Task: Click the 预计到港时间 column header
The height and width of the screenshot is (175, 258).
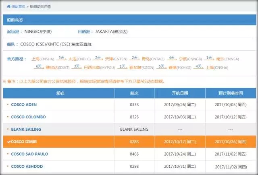Action: tap(231, 93)
